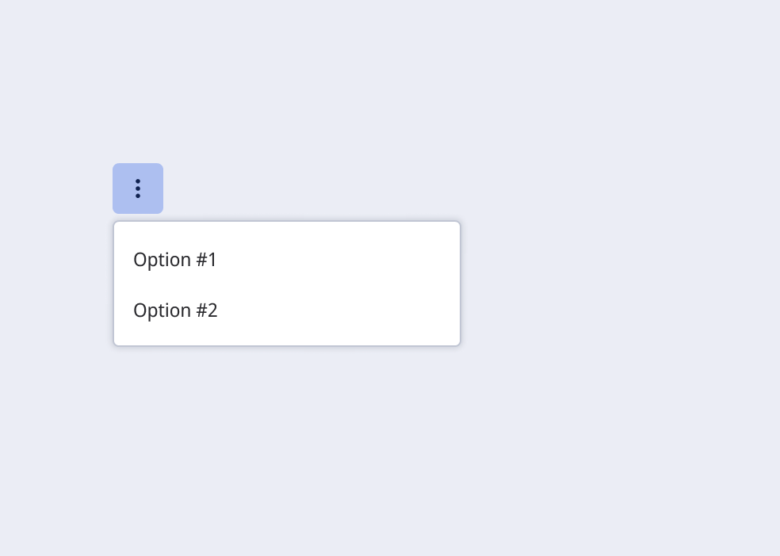The height and width of the screenshot is (556, 780).
Task: Pick Option #1 in the popup list
Action: (x=175, y=260)
